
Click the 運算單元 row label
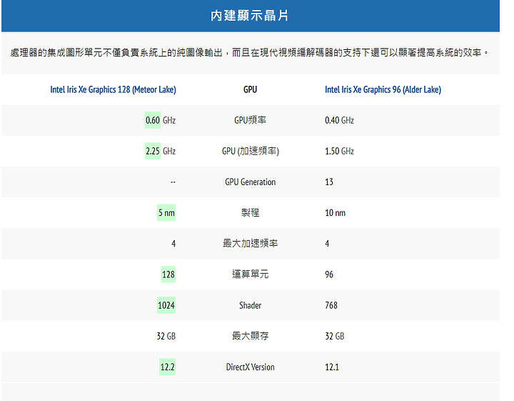pos(250,274)
